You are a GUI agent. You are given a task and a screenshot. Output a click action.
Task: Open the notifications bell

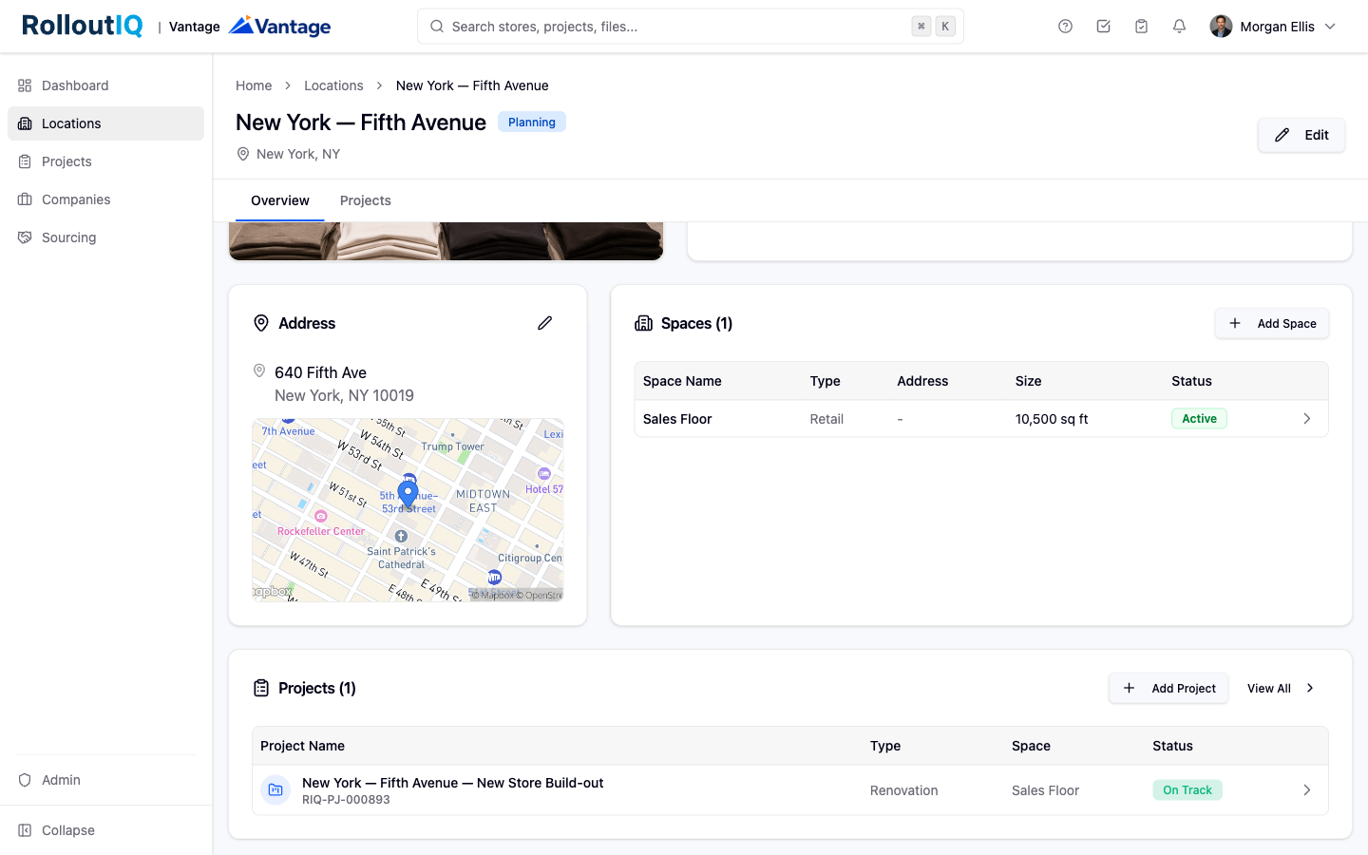pyautogui.click(x=1179, y=27)
